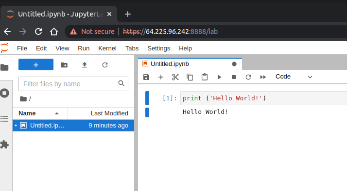This screenshot has height=191, width=347.
Task: Select the Untitled.ipynb - JupyterLab browser tab
Action: (x=59, y=14)
